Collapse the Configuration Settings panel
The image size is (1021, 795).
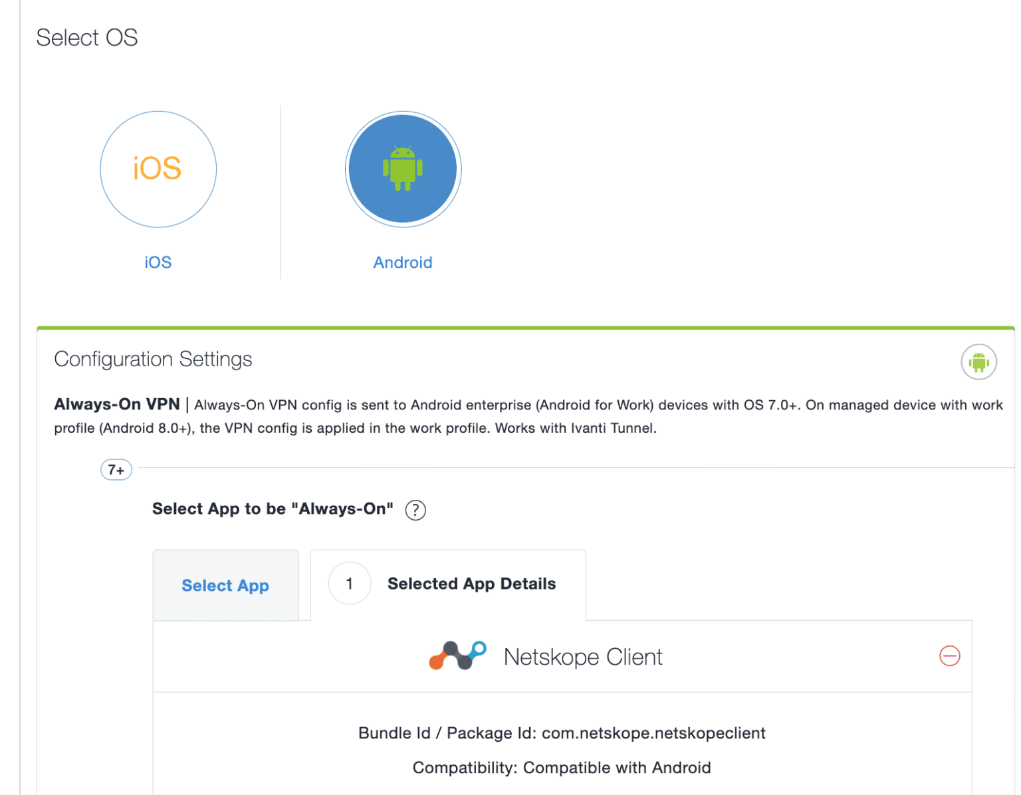click(x=153, y=359)
